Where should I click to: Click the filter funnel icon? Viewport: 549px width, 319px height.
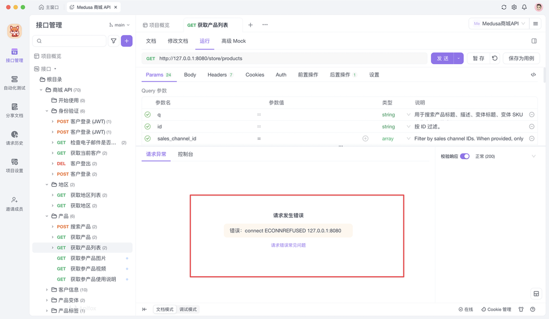tap(114, 41)
